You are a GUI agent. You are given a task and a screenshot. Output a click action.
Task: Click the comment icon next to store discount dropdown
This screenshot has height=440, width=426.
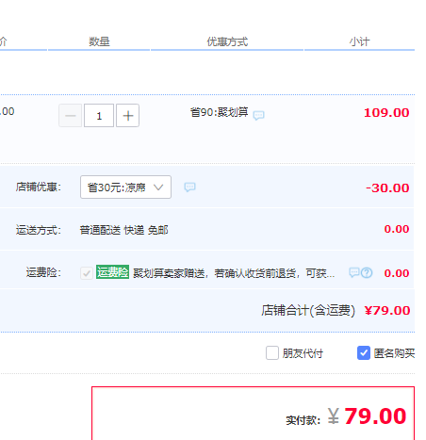click(189, 187)
